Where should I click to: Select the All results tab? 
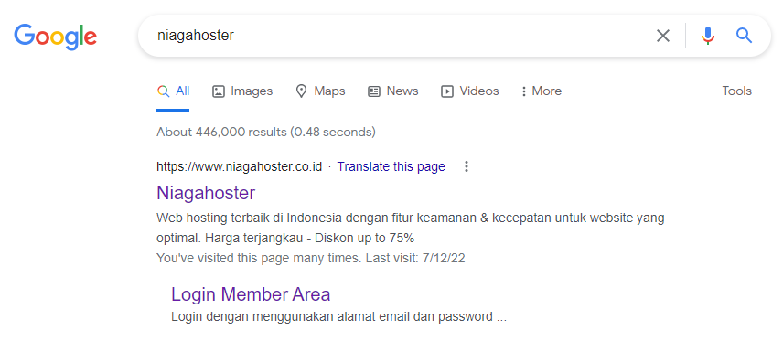(x=173, y=91)
